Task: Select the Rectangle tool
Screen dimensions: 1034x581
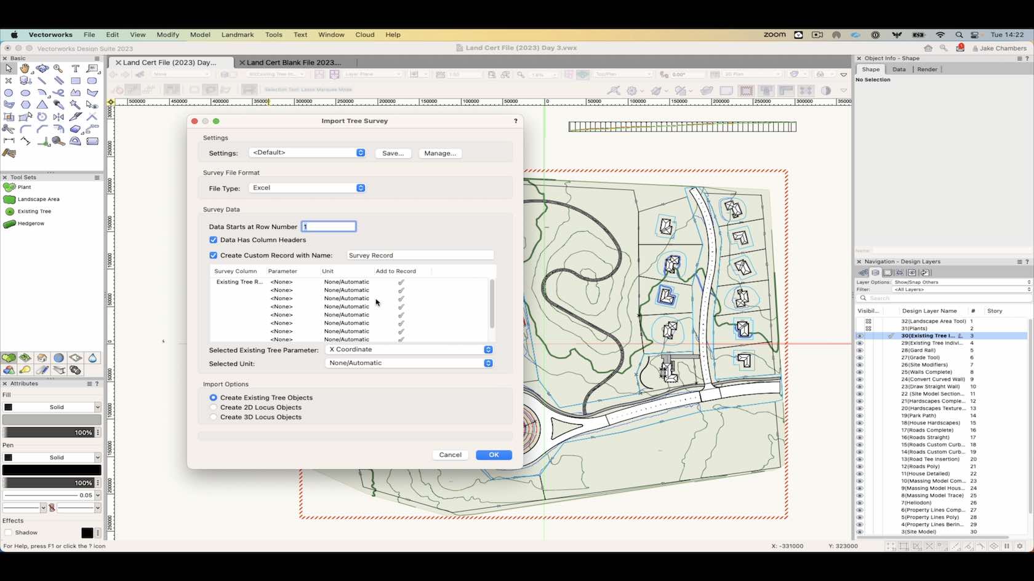Action: (x=74, y=80)
